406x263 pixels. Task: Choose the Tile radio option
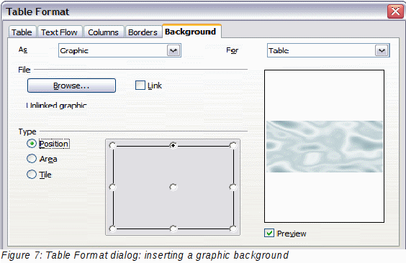tap(32, 174)
